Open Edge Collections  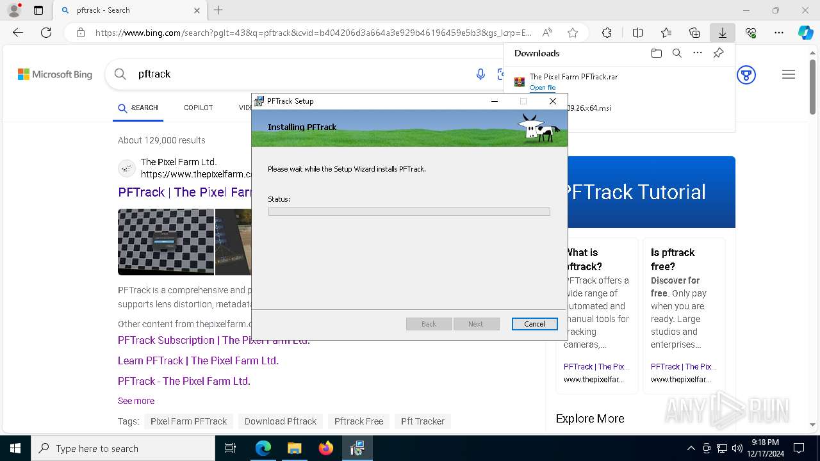pos(694,33)
